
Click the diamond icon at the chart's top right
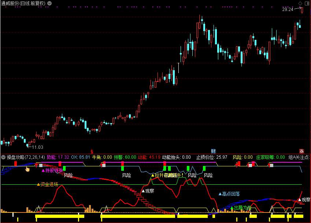[300, 3]
